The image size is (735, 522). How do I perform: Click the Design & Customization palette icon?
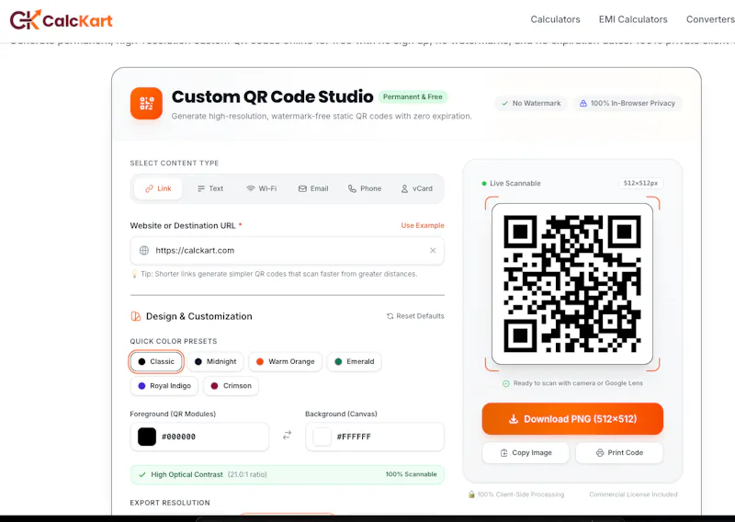135,316
